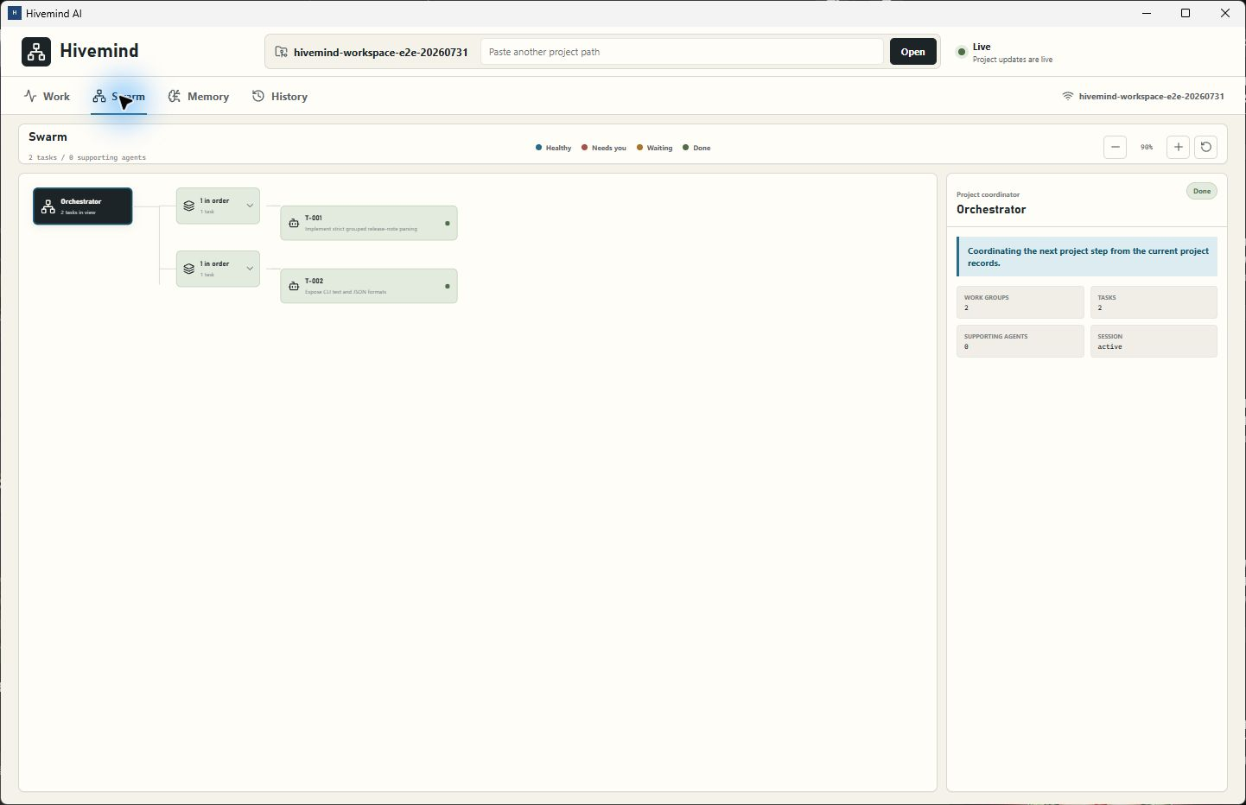Viewport: 1246px width, 805px height.
Task: Click the green Live status indicator dot
Action: (x=962, y=52)
